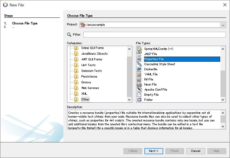230x158 pixels.
Task: Click the Help button
Action: point(217,151)
